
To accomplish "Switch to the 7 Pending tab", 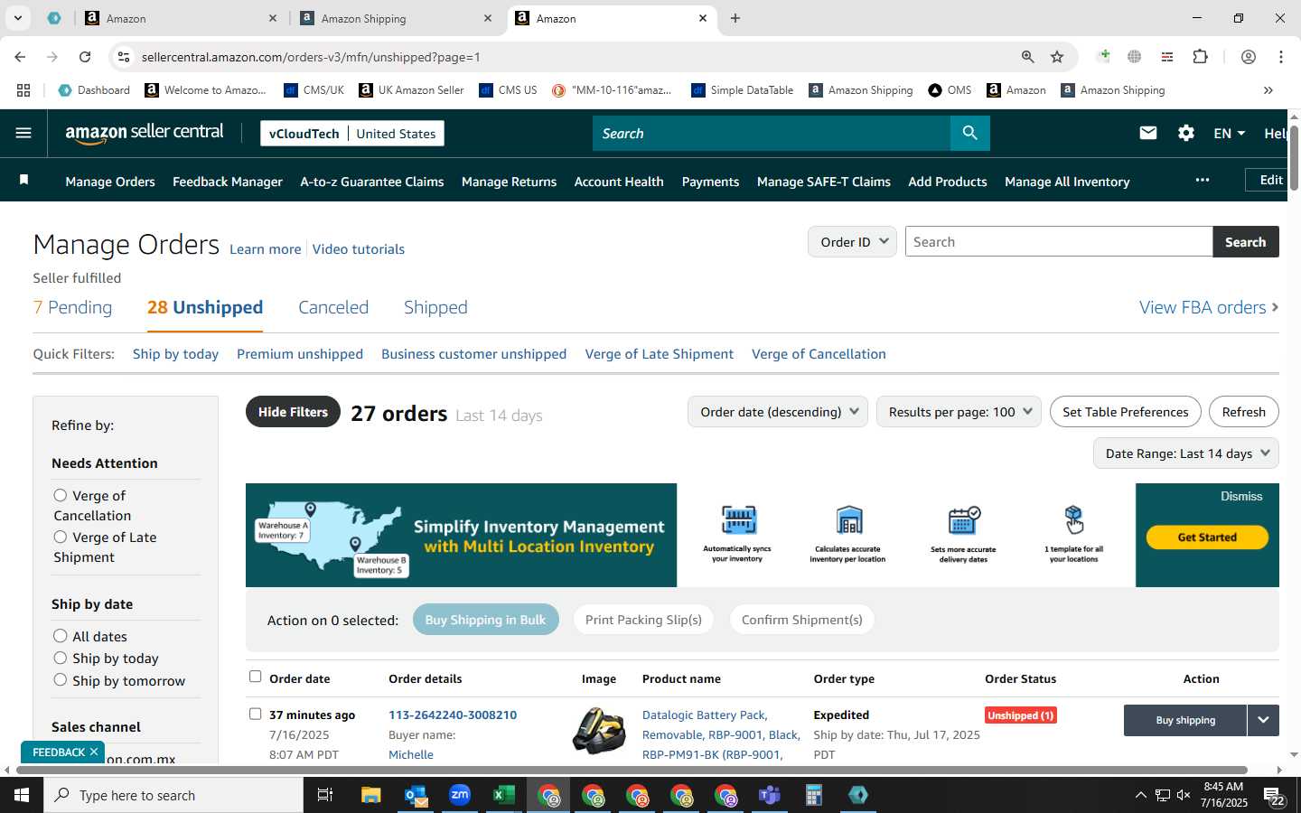I will (x=72, y=307).
